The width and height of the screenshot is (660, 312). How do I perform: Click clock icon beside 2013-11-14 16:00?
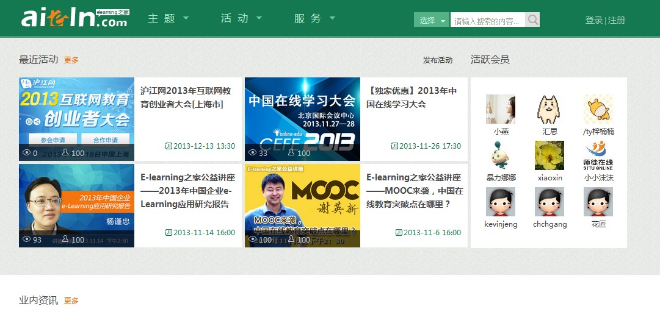(169, 233)
